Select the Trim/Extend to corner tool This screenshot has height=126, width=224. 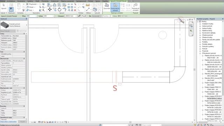pyautogui.click(x=64, y=9)
